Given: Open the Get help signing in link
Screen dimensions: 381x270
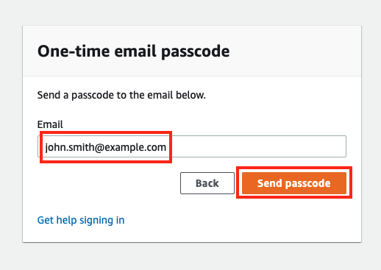Looking at the screenshot, I should coord(81,220).
